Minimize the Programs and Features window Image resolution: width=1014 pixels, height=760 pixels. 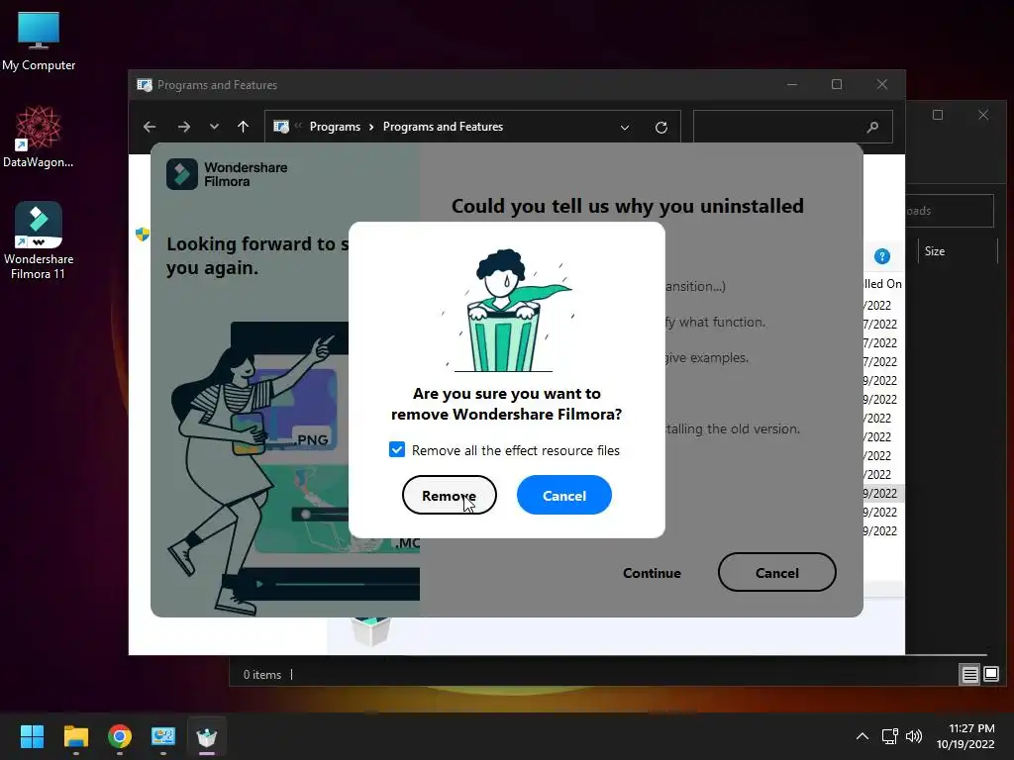(792, 85)
